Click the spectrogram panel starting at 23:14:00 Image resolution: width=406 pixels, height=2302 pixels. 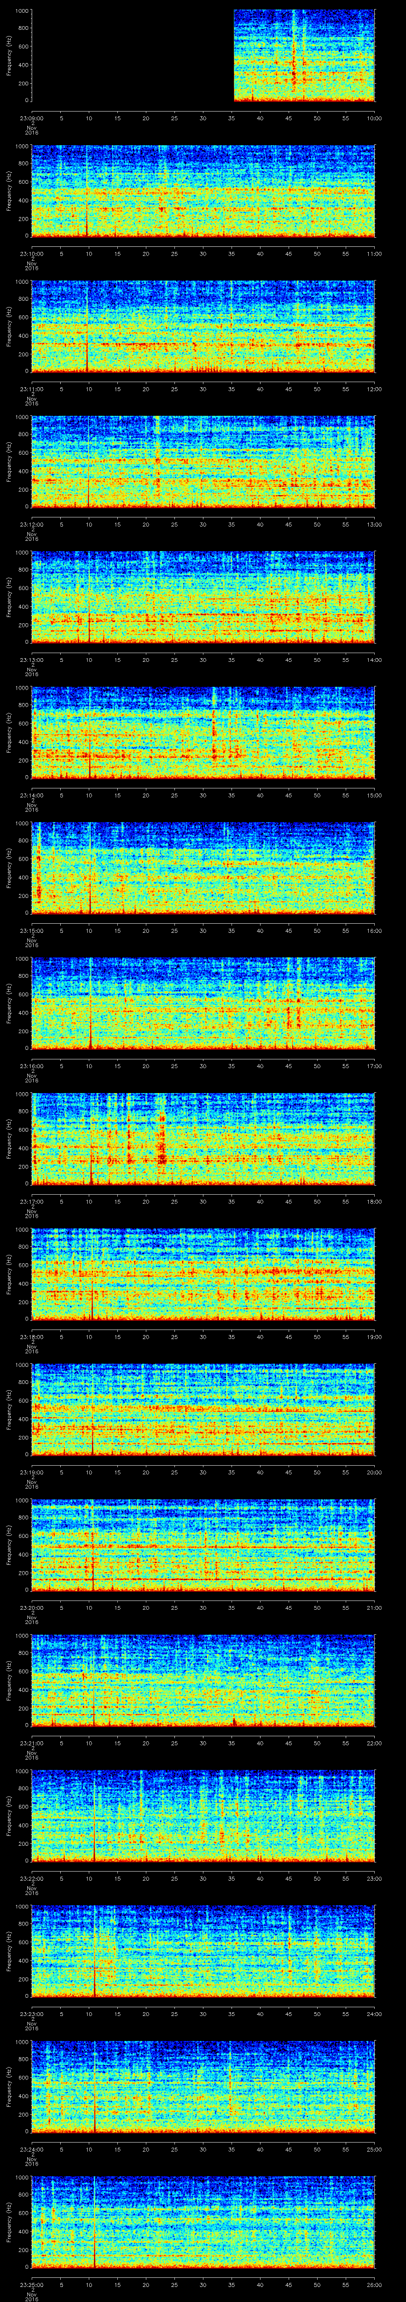[203, 732]
